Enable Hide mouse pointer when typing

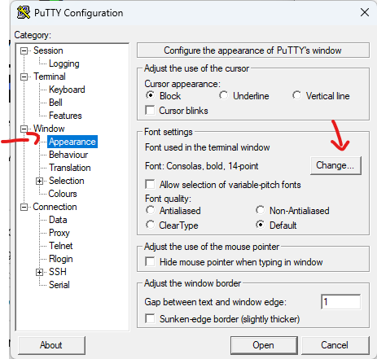point(150,261)
